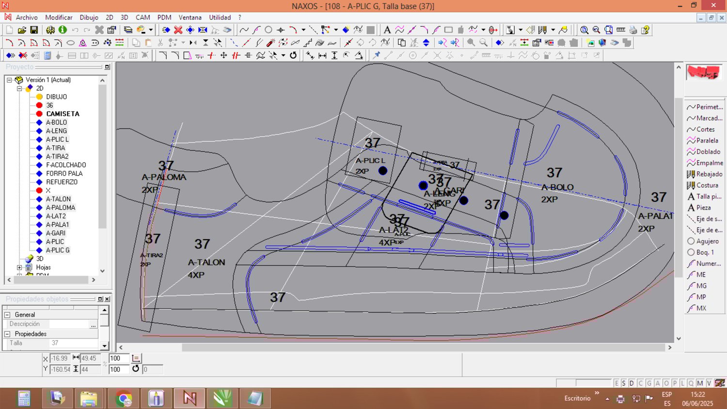This screenshot has width=727, height=409.
Task: Collapse the 2D tree node
Action: [x=19, y=88]
